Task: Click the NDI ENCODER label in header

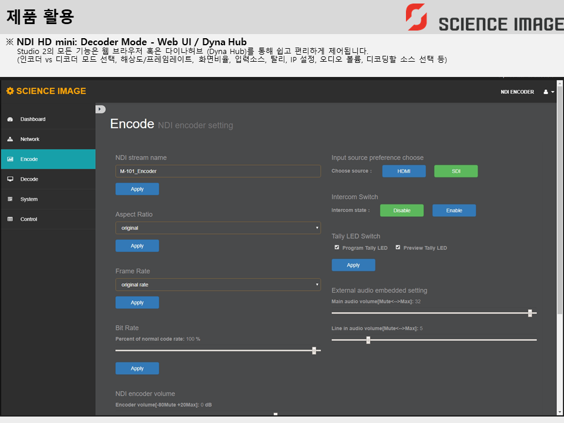Action: (517, 92)
